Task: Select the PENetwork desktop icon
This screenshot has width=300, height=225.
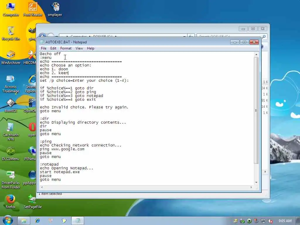Action: (30, 154)
